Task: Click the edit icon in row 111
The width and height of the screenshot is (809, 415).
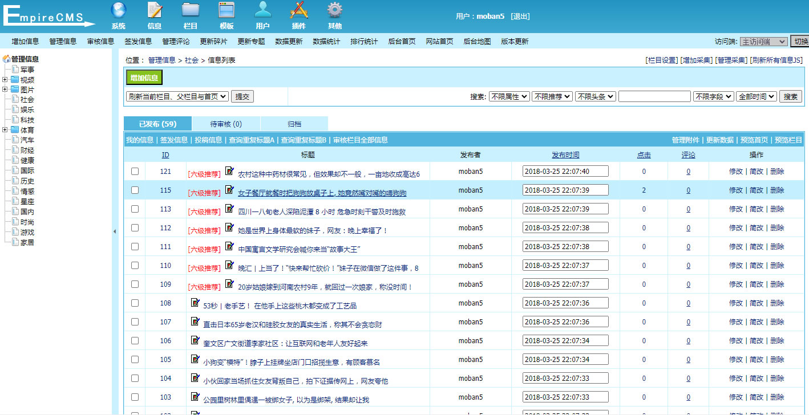Action: [x=229, y=246]
